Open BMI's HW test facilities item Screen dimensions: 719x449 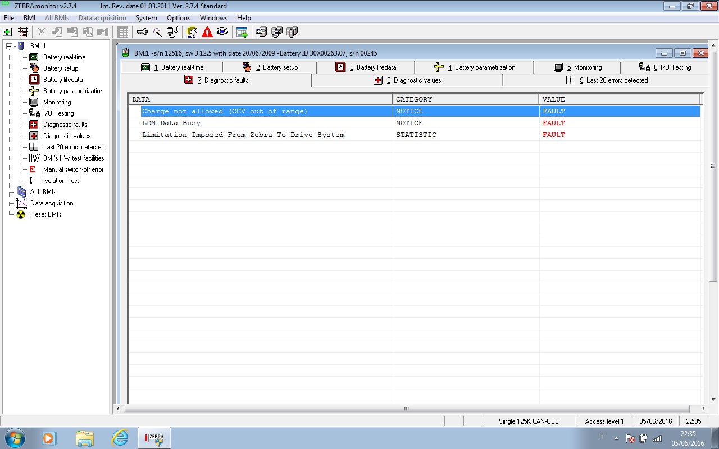click(x=73, y=158)
